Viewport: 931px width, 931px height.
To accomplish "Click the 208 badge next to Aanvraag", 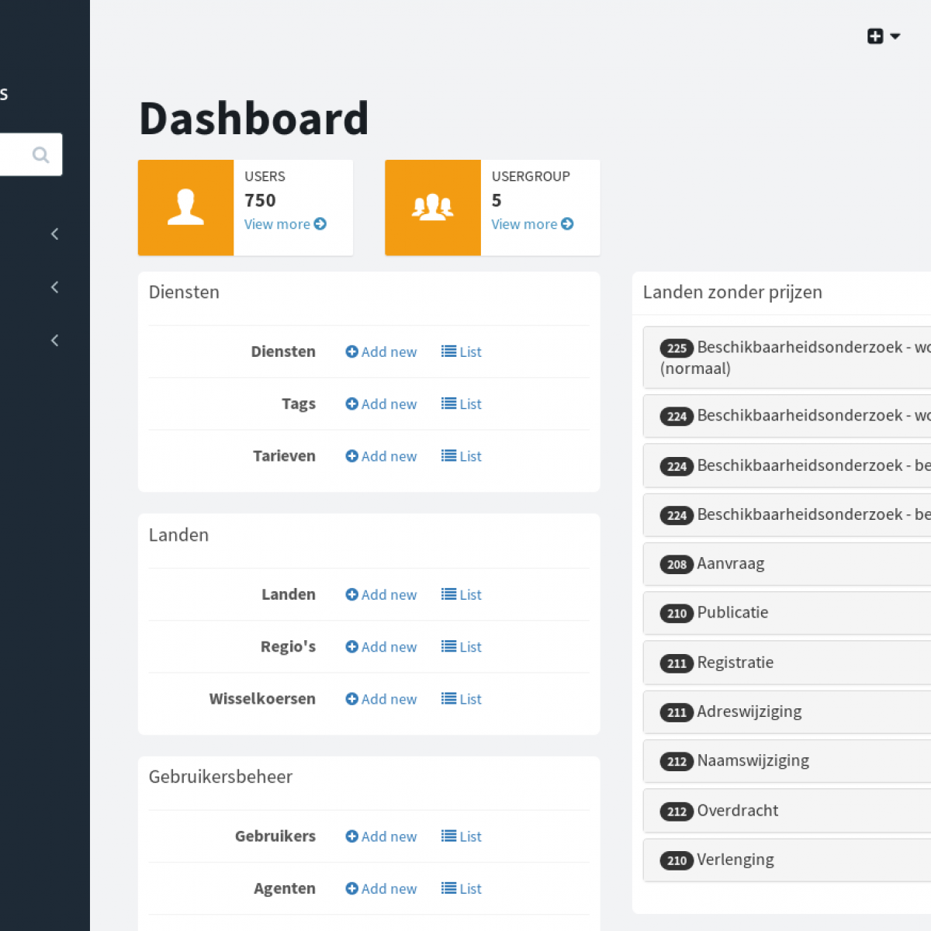I will pyautogui.click(x=677, y=565).
